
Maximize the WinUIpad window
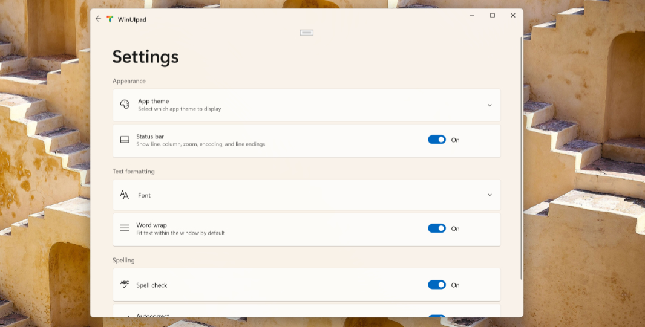pos(493,15)
